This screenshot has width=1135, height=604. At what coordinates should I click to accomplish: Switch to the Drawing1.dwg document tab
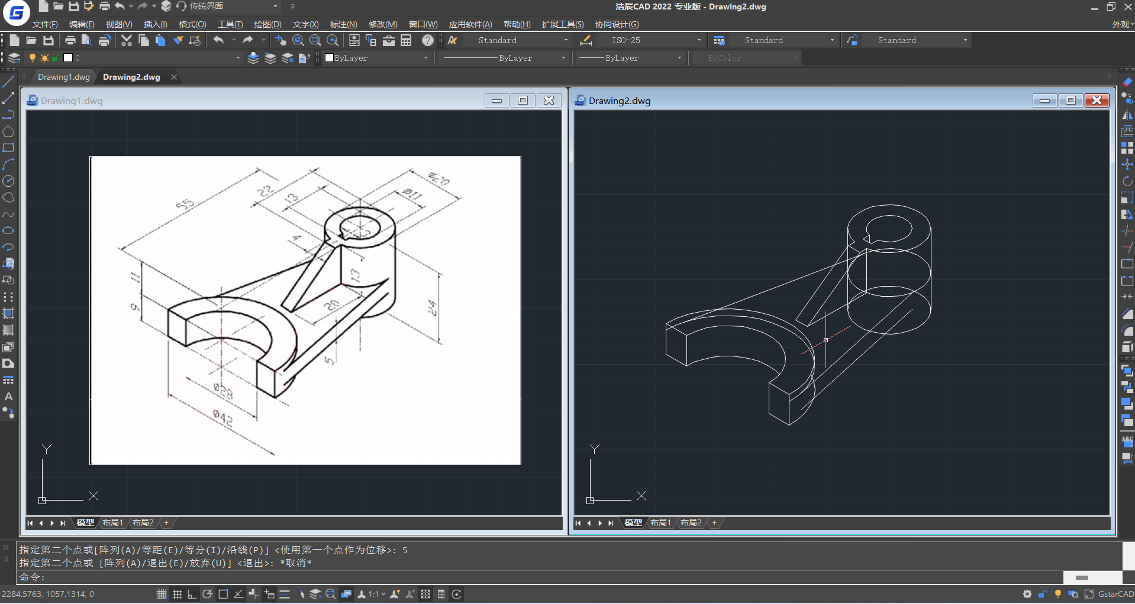click(64, 77)
